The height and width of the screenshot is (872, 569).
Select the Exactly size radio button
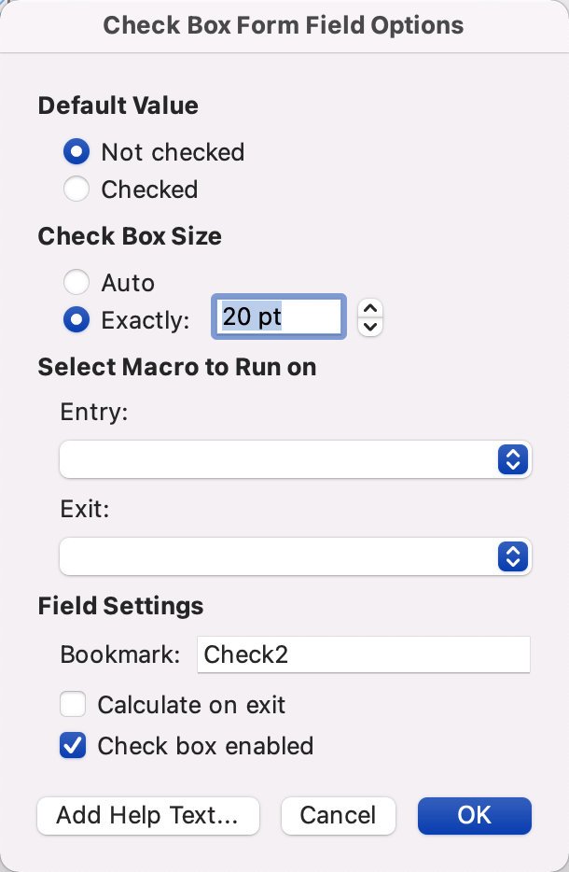pos(76,319)
